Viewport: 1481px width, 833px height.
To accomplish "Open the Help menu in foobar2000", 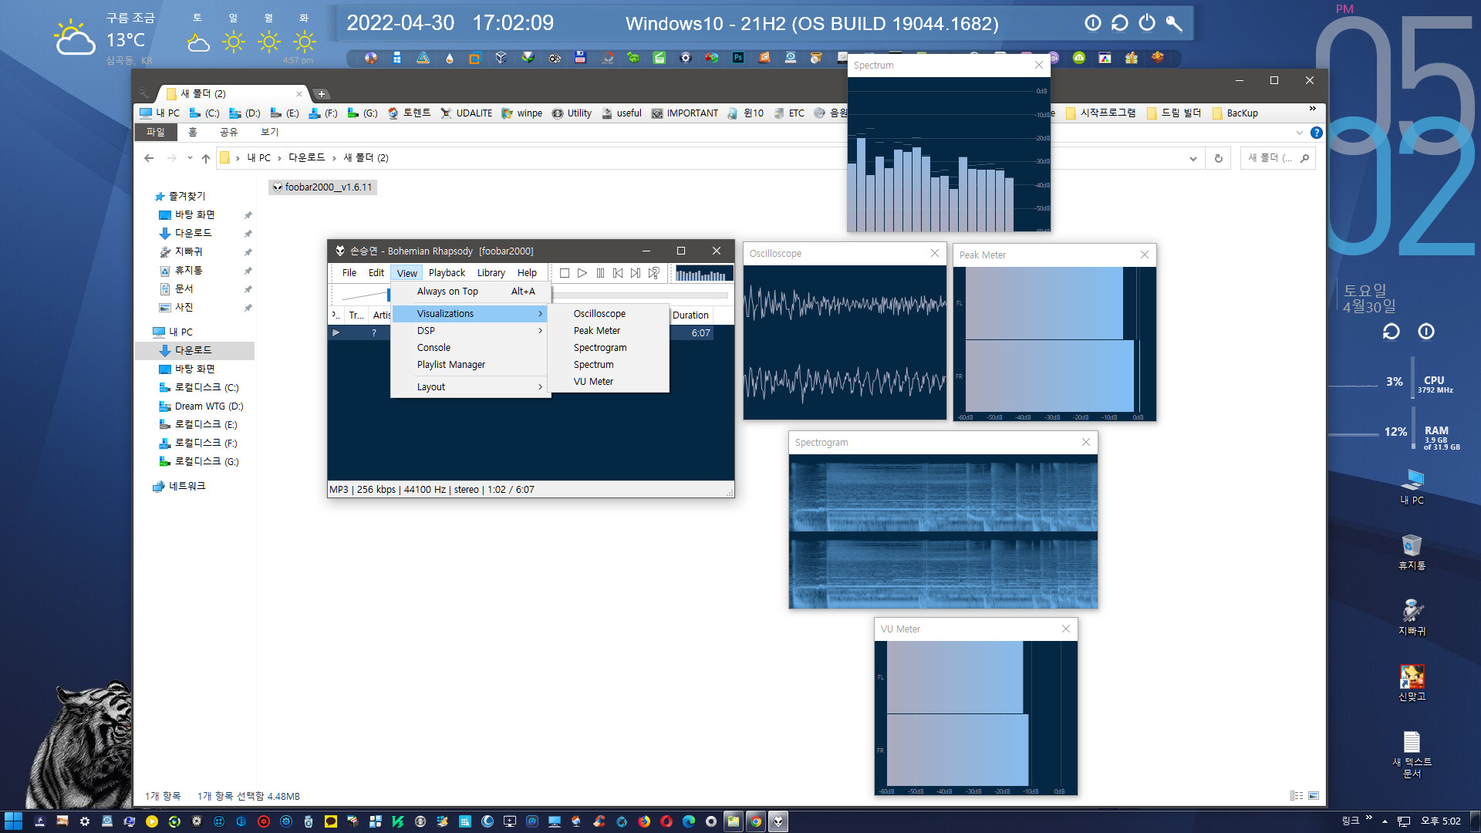I will pos(527,273).
